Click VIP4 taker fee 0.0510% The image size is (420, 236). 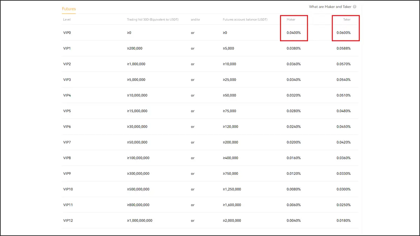coord(343,95)
